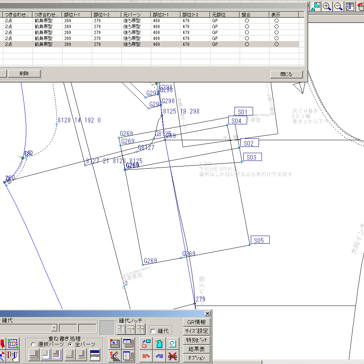Click the 整合 column header
Screen dimensions: 364x364
click(254, 15)
